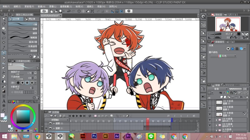Select strongest anti-aliasing option circle
This screenshot has height=140, width=250.
(32, 83)
